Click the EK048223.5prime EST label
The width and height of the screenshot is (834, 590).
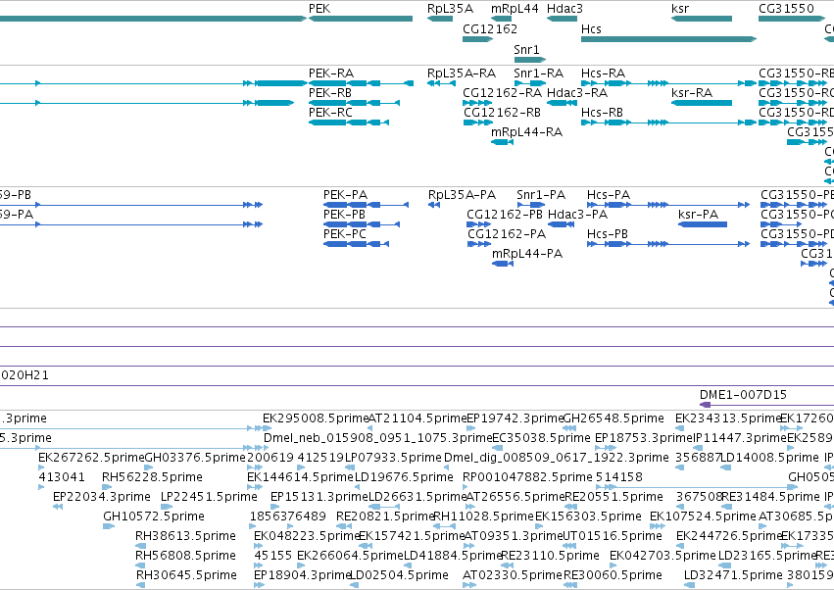click(x=307, y=536)
